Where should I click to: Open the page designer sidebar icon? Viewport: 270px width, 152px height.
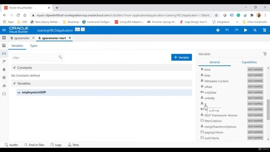click(x=4, y=46)
